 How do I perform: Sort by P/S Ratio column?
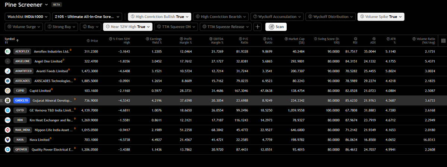267,41
